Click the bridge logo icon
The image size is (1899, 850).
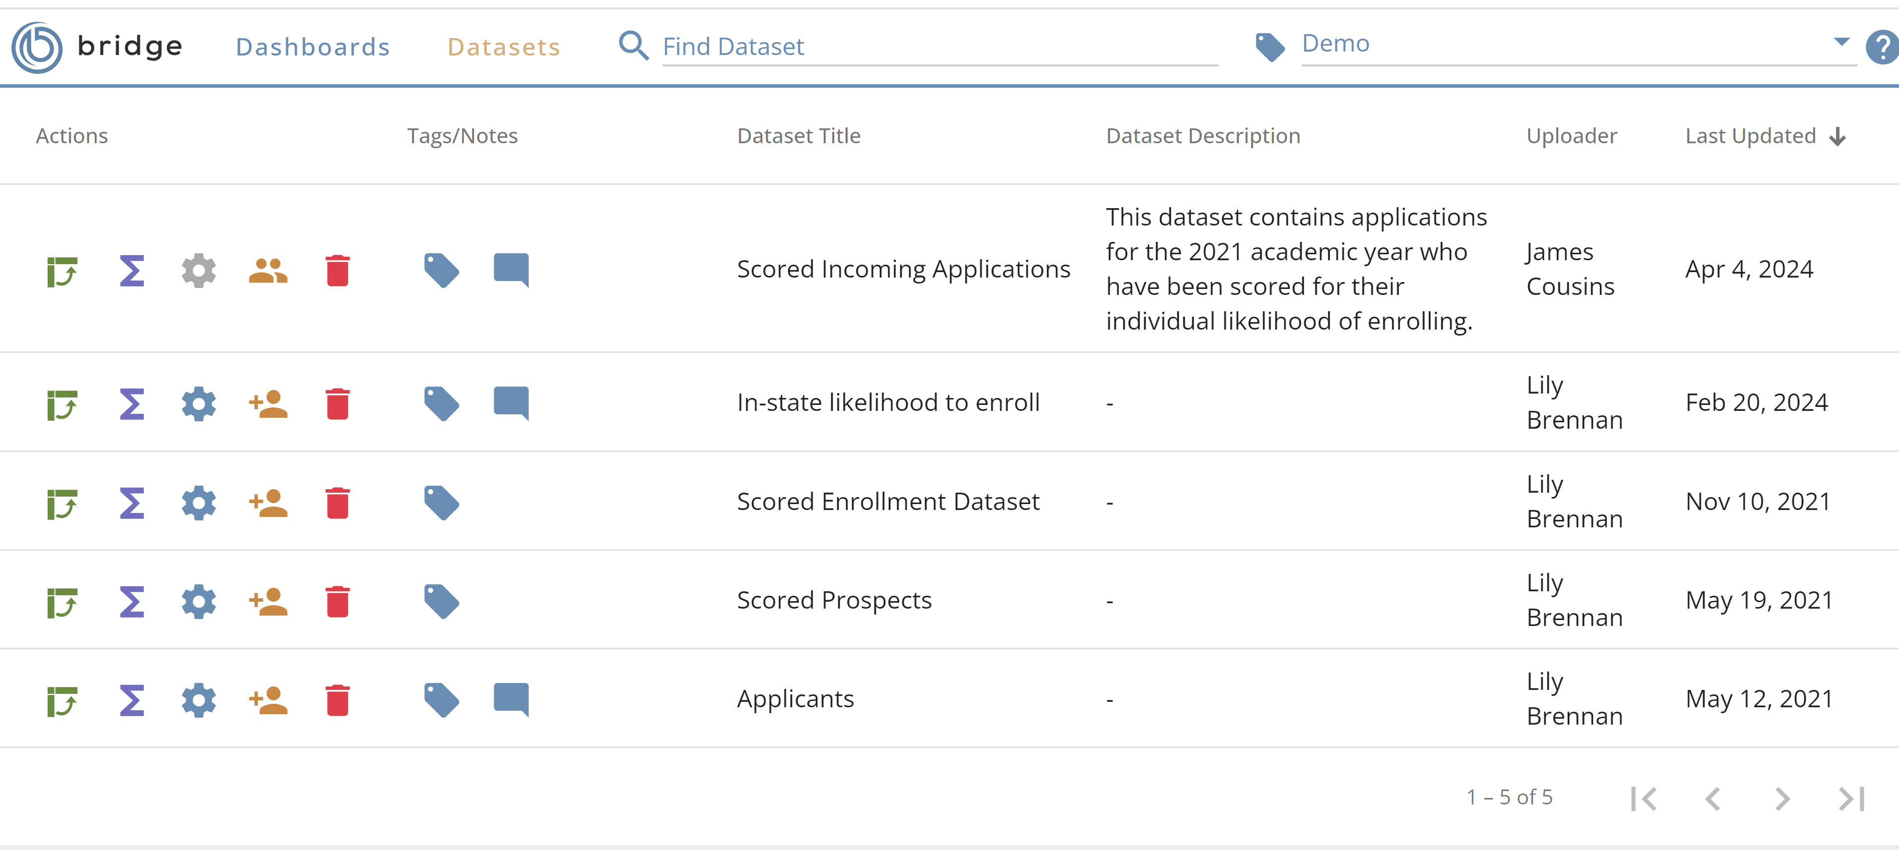click(37, 47)
